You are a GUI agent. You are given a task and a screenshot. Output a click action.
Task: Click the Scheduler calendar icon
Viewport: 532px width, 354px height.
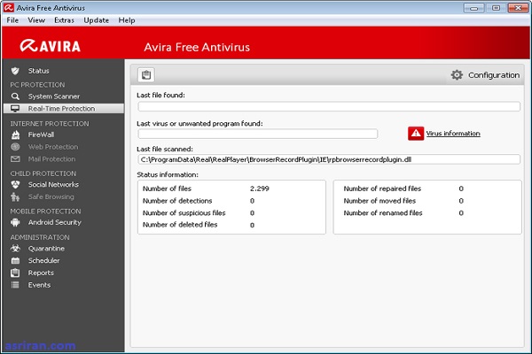click(x=15, y=261)
